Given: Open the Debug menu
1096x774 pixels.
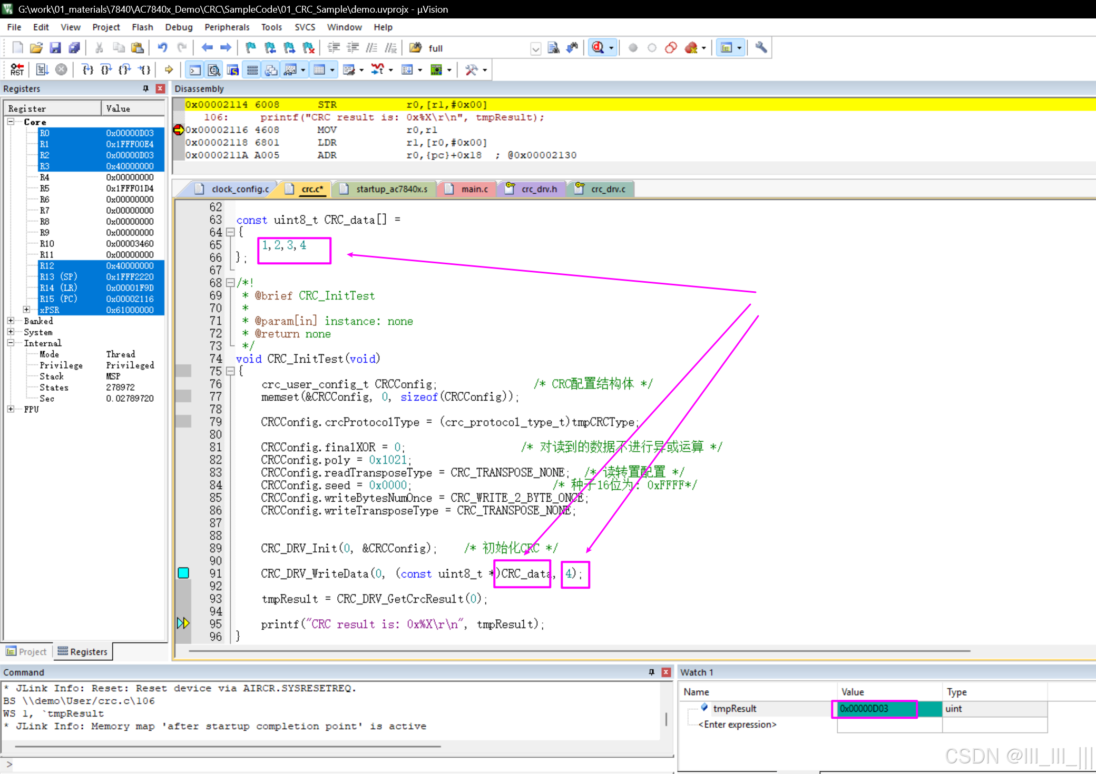Looking at the screenshot, I should [179, 27].
